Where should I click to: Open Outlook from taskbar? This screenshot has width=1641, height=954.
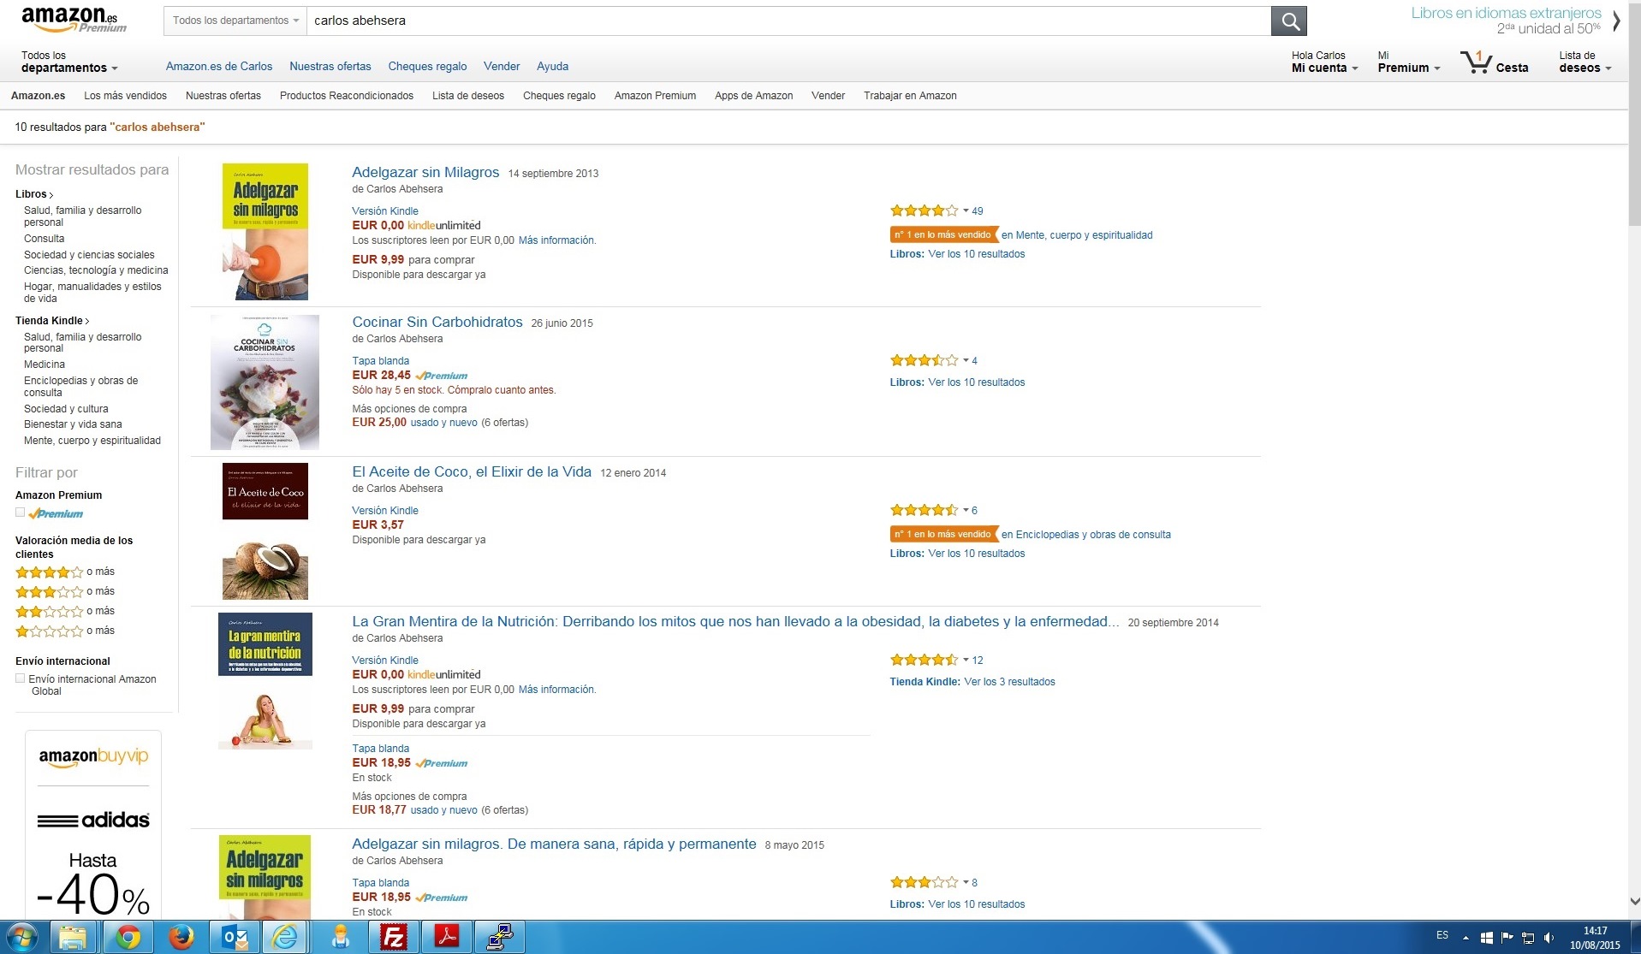[x=233, y=938]
